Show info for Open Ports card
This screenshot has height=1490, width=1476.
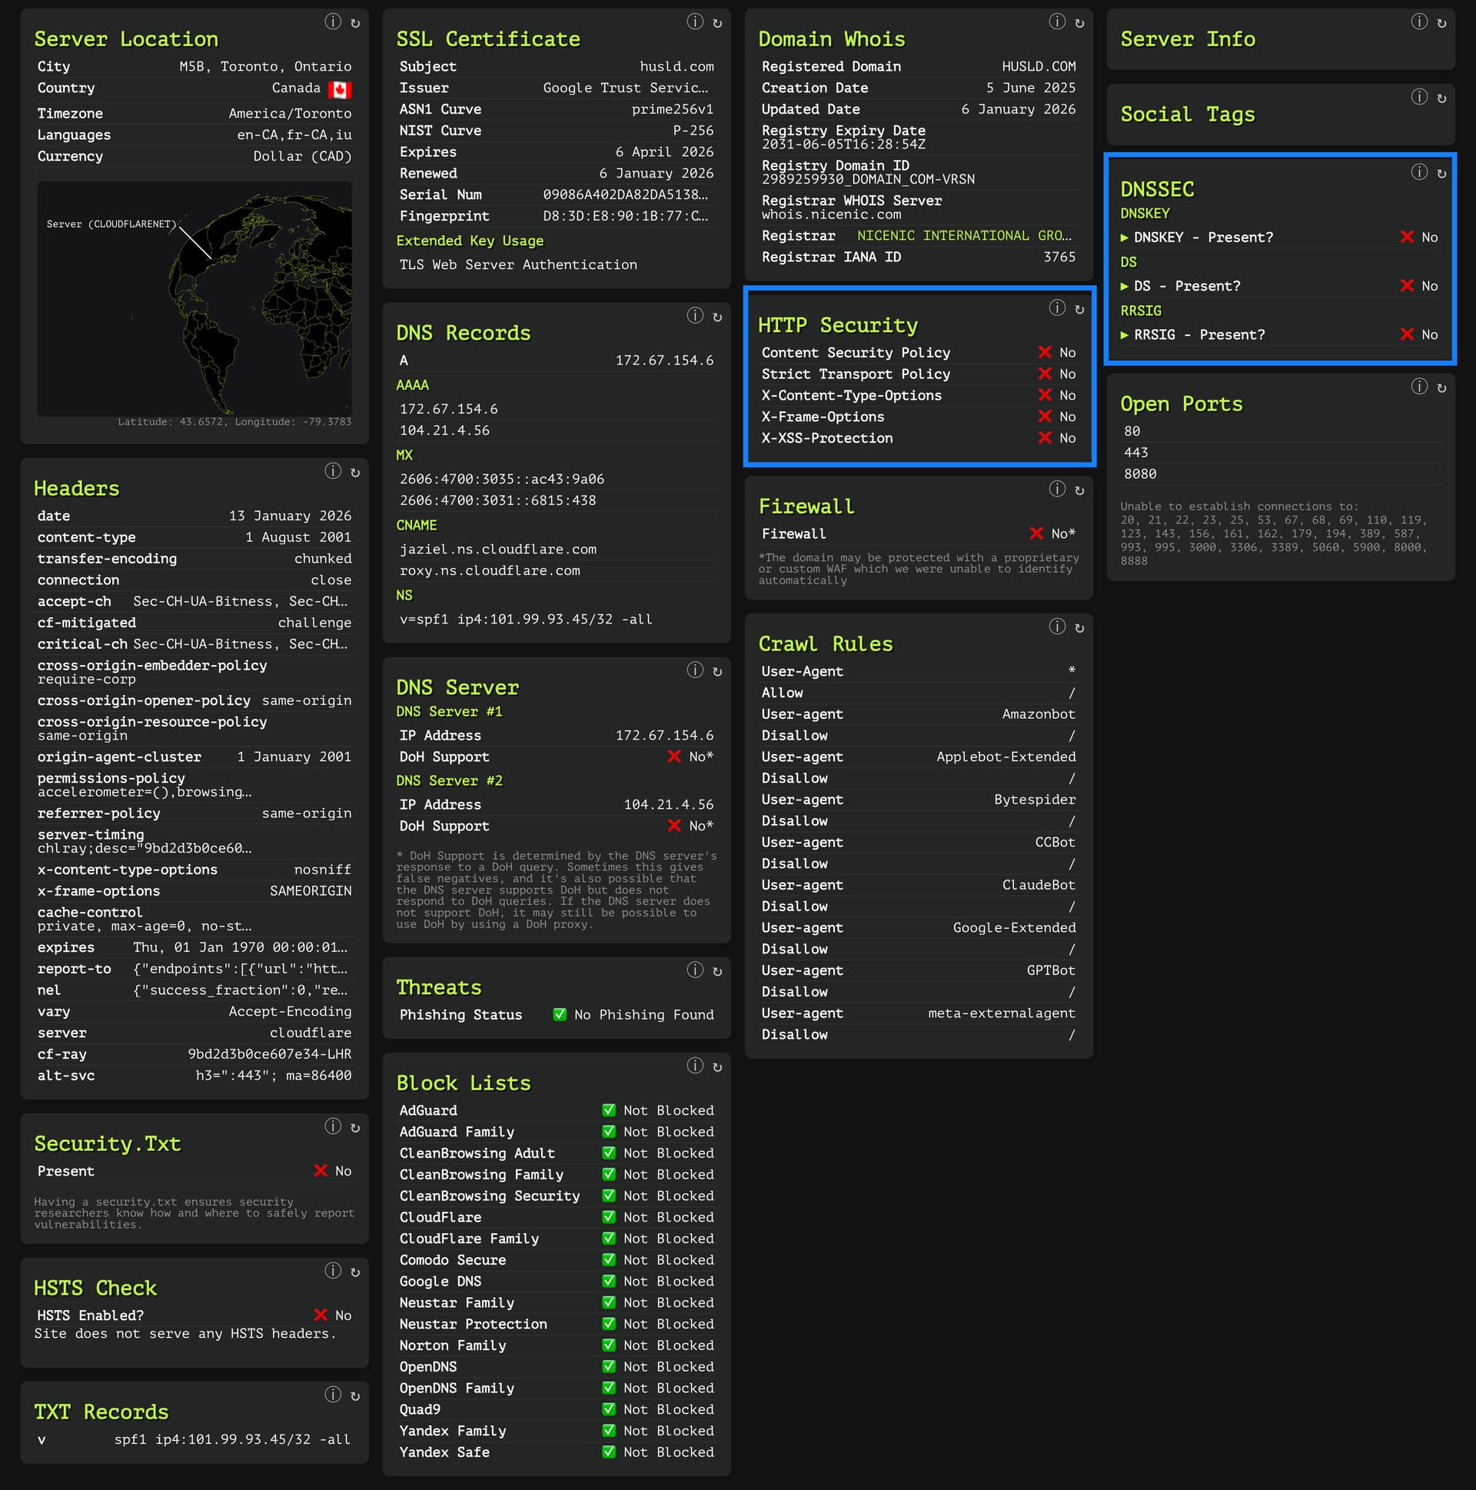[x=1419, y=387]
